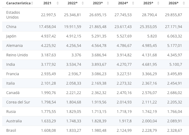Image resolution: width=189 pixels, height=135 pixels.
Task: Click the Italia 2025 value 2.367,16
Action: coord(149,83)
